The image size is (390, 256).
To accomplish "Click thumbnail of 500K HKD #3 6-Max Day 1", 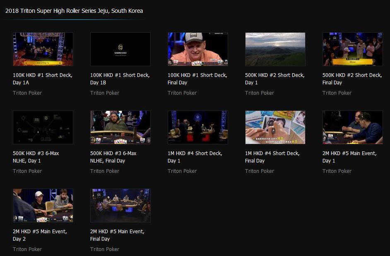I will pyautogui.click(x=43, y=127).
